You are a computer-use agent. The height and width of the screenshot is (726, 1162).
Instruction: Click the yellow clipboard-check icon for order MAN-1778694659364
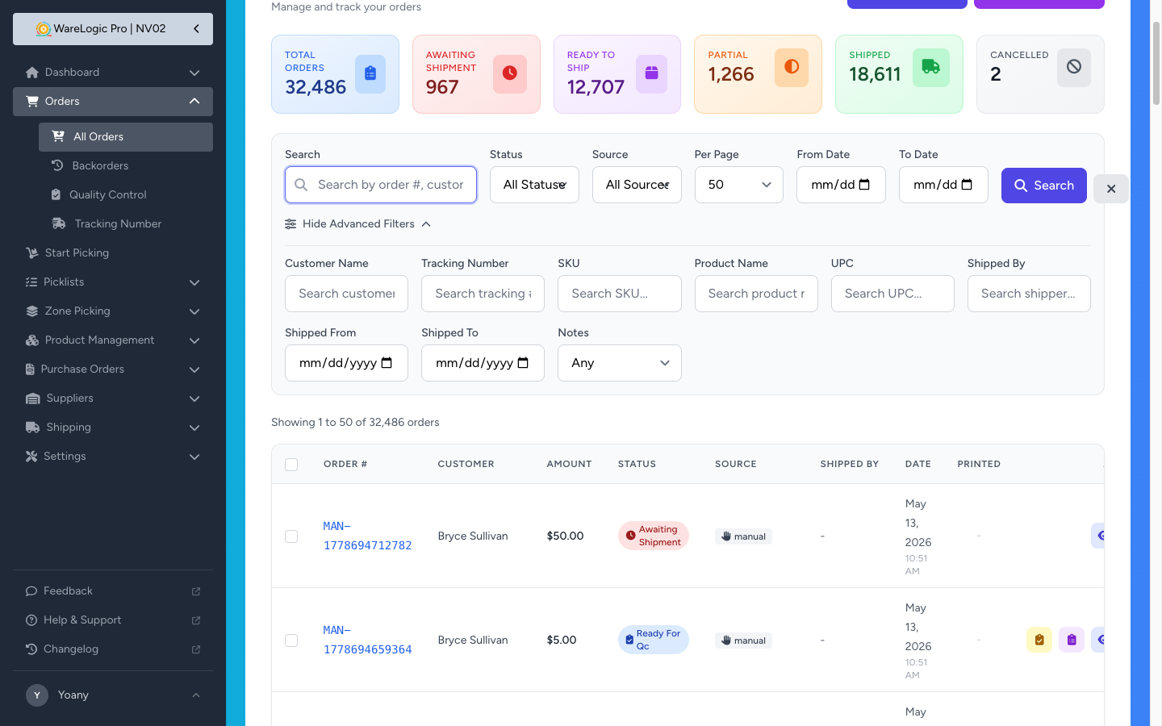[1039, 640]
